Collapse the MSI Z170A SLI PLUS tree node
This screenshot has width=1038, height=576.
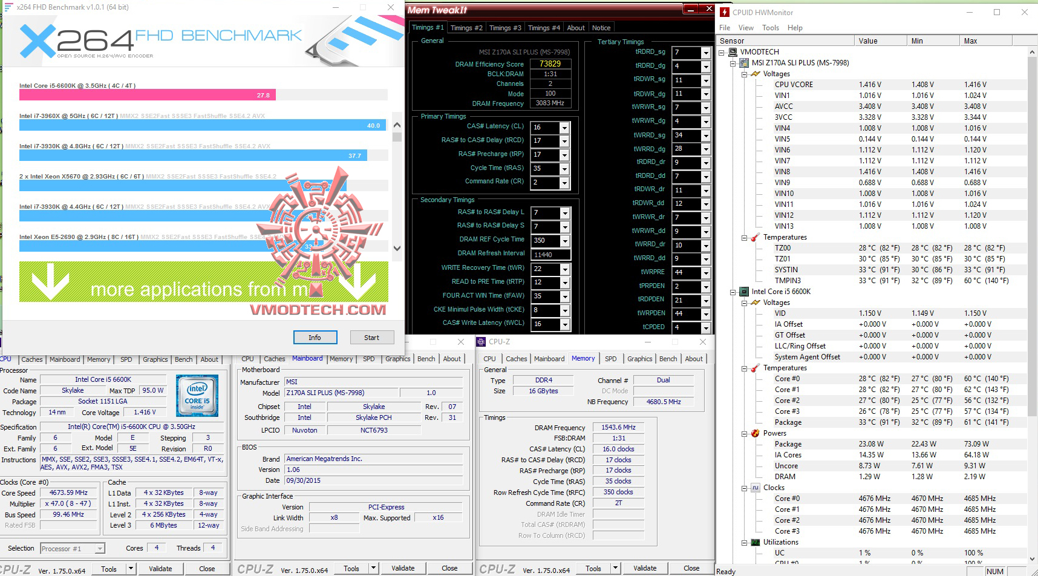tap(733, 63)
